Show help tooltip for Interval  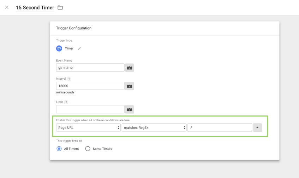point(70,79)
